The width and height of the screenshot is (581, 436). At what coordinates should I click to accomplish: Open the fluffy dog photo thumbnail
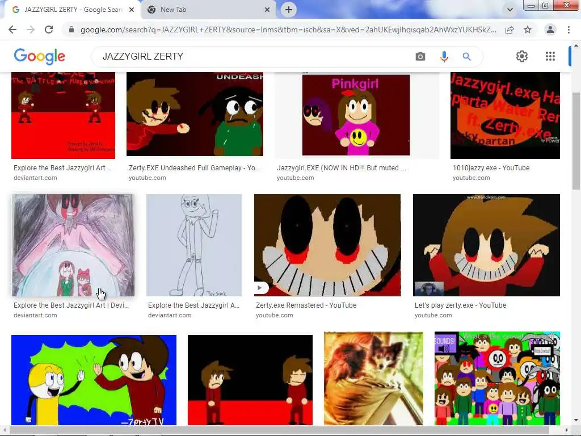pos(373,378)
